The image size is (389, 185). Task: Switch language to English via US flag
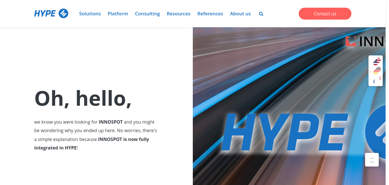[377, 61]
